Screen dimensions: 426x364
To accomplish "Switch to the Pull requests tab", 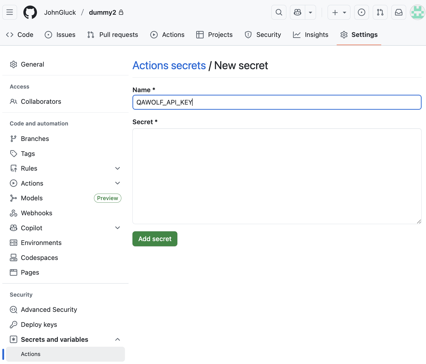I will 113,35.
